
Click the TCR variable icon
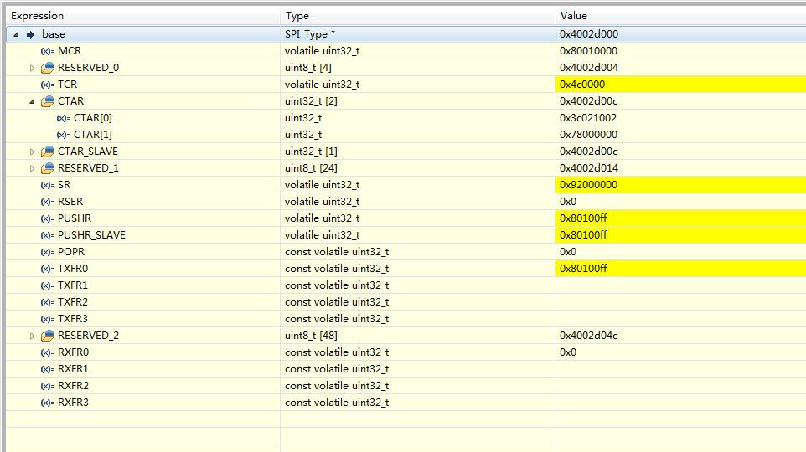click(47, 85)
